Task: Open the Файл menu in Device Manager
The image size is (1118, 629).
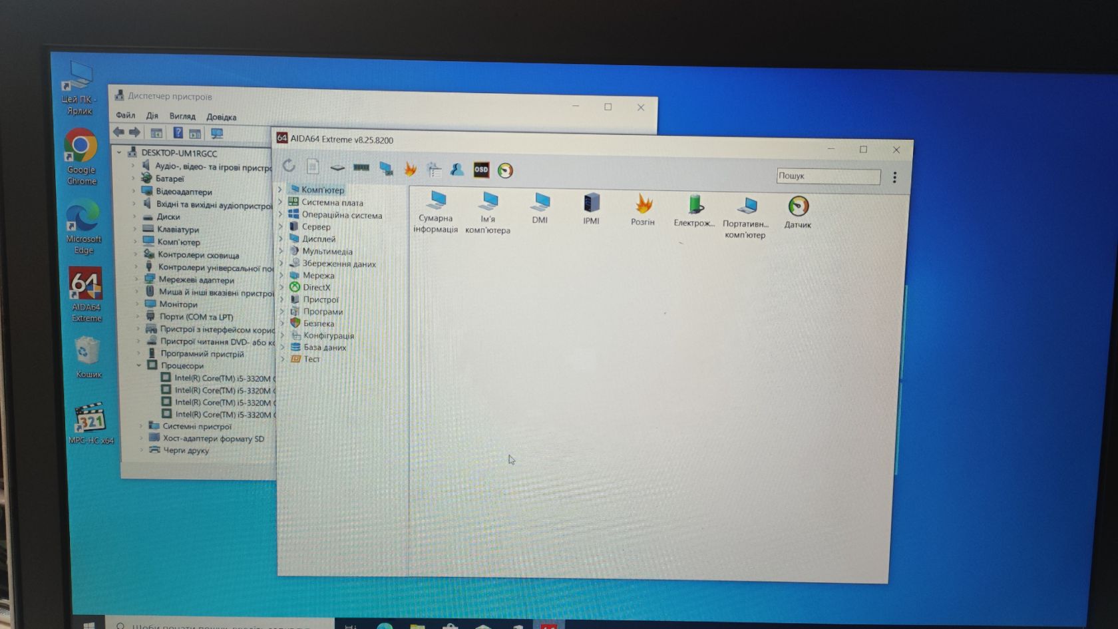Action: (125, 115)
